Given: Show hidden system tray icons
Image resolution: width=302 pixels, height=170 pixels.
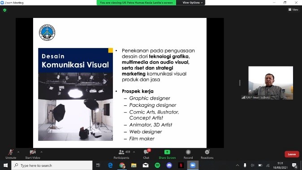Looking at the screenshot, I should (237, 166).
